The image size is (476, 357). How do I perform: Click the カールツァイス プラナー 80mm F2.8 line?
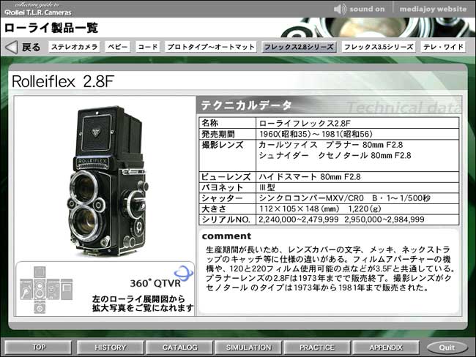click(331, 145)
